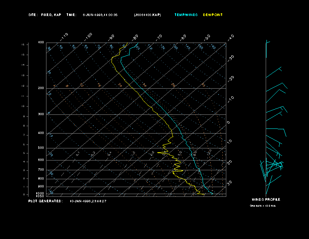This screenshot has width=309, height=239.
Task: Click the top of the wind profile staff
Action: pyautogui.click(x=266, y=41)
